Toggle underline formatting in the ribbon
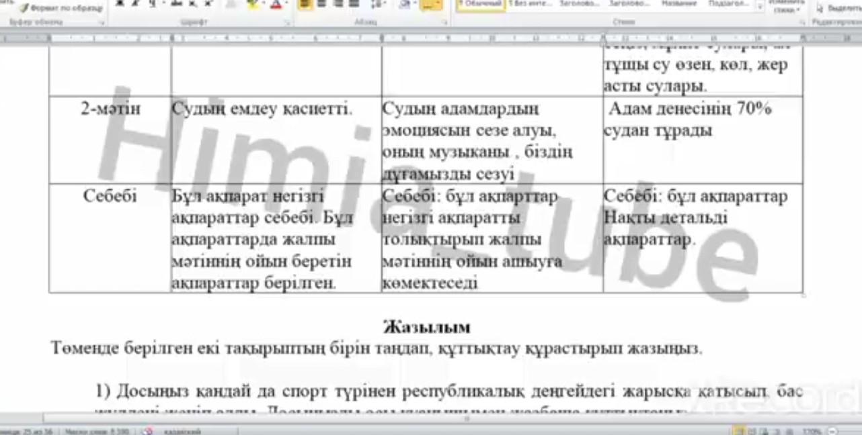This screenshot has height=435, width=862. [152, 4]
